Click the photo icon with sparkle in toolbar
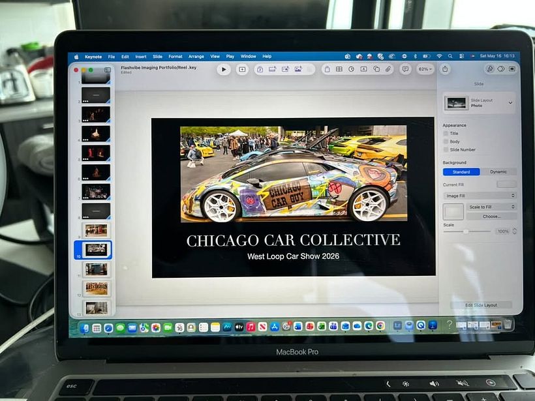The image size is (535, 401). (x=298, y=69)
